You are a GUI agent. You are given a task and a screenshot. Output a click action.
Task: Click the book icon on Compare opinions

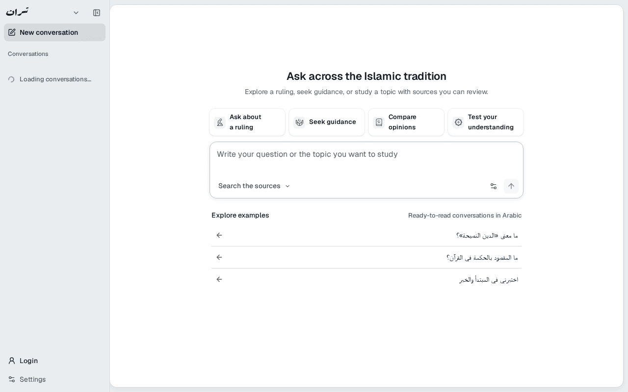tap(379, 122)
